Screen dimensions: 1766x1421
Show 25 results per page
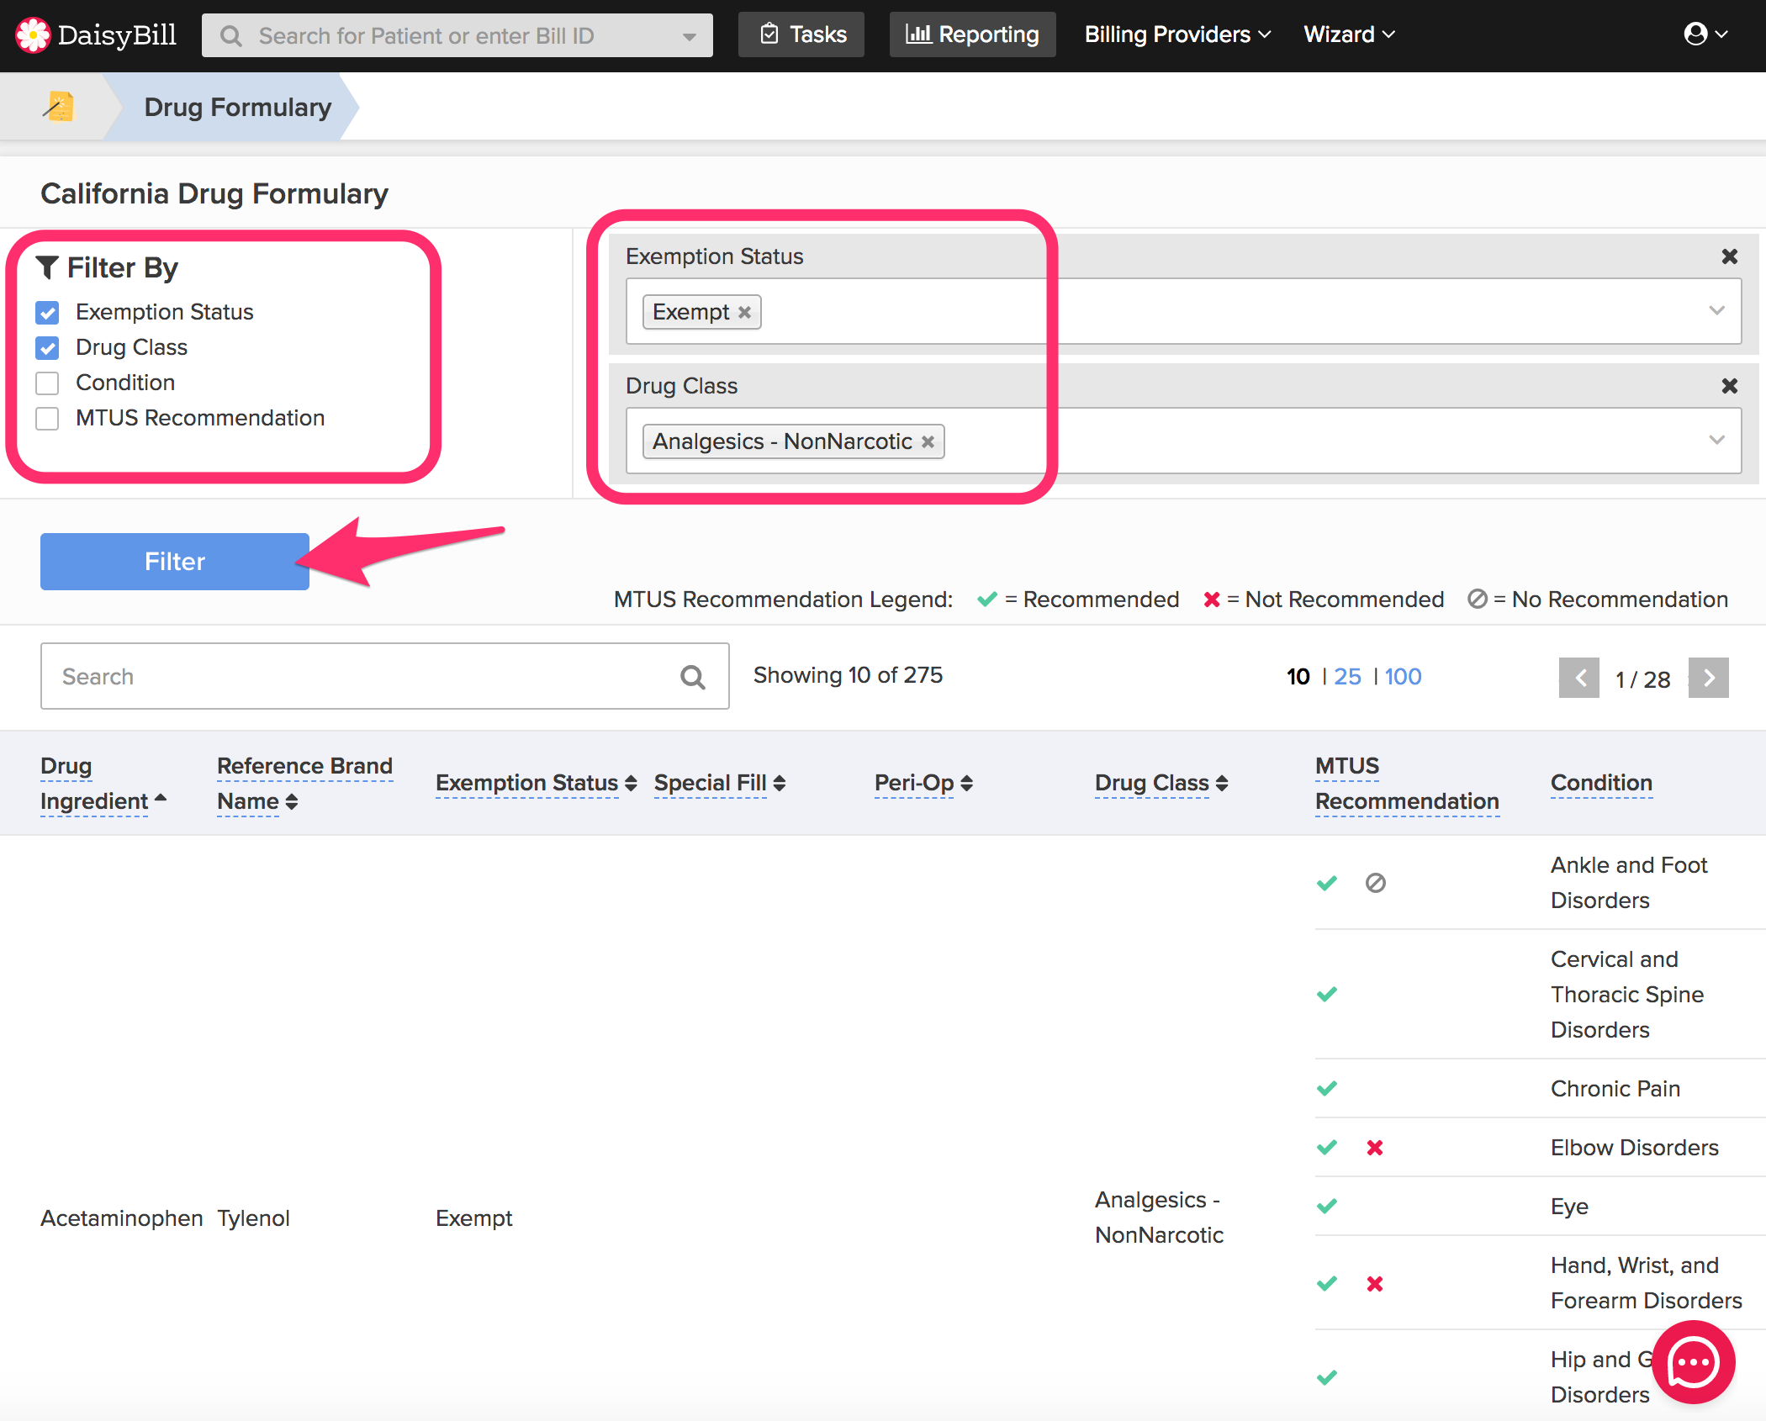1347,677
